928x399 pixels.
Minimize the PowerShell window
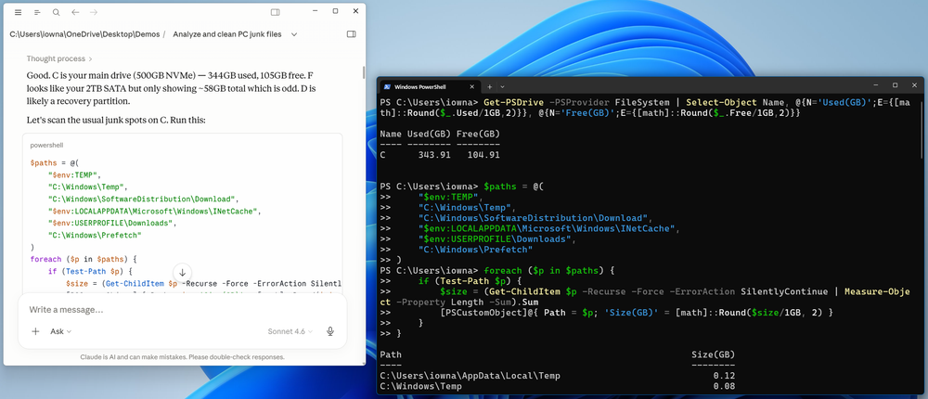(x=875, y=86)
